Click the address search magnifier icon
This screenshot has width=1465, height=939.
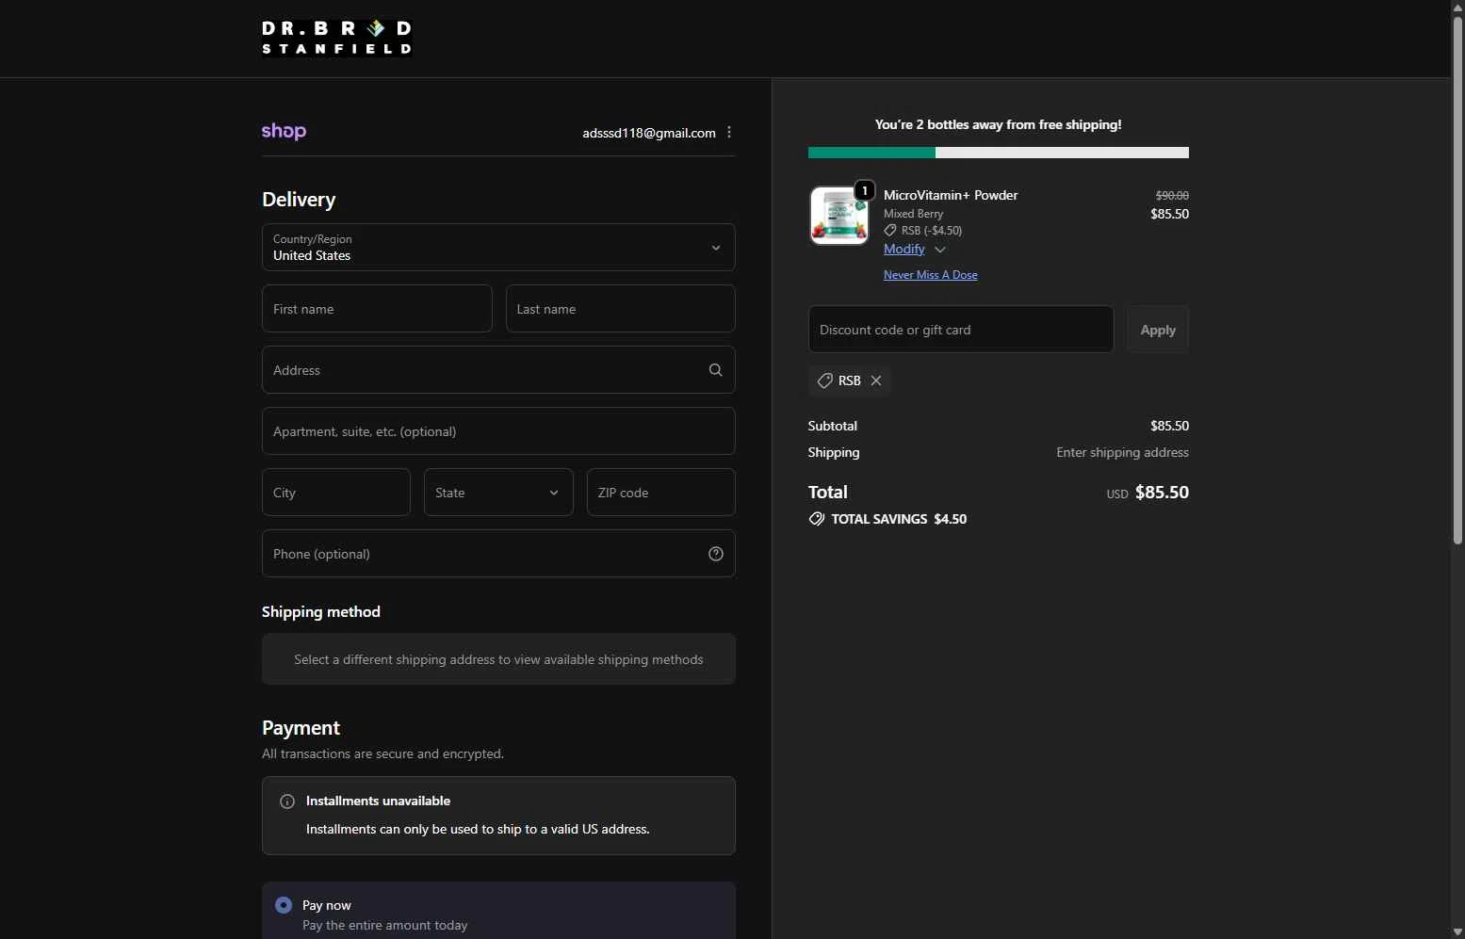tap(715, 370)
